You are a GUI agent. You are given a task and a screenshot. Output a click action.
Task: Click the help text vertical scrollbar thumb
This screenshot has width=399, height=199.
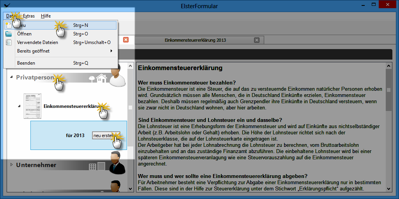[x=388, y=90]
